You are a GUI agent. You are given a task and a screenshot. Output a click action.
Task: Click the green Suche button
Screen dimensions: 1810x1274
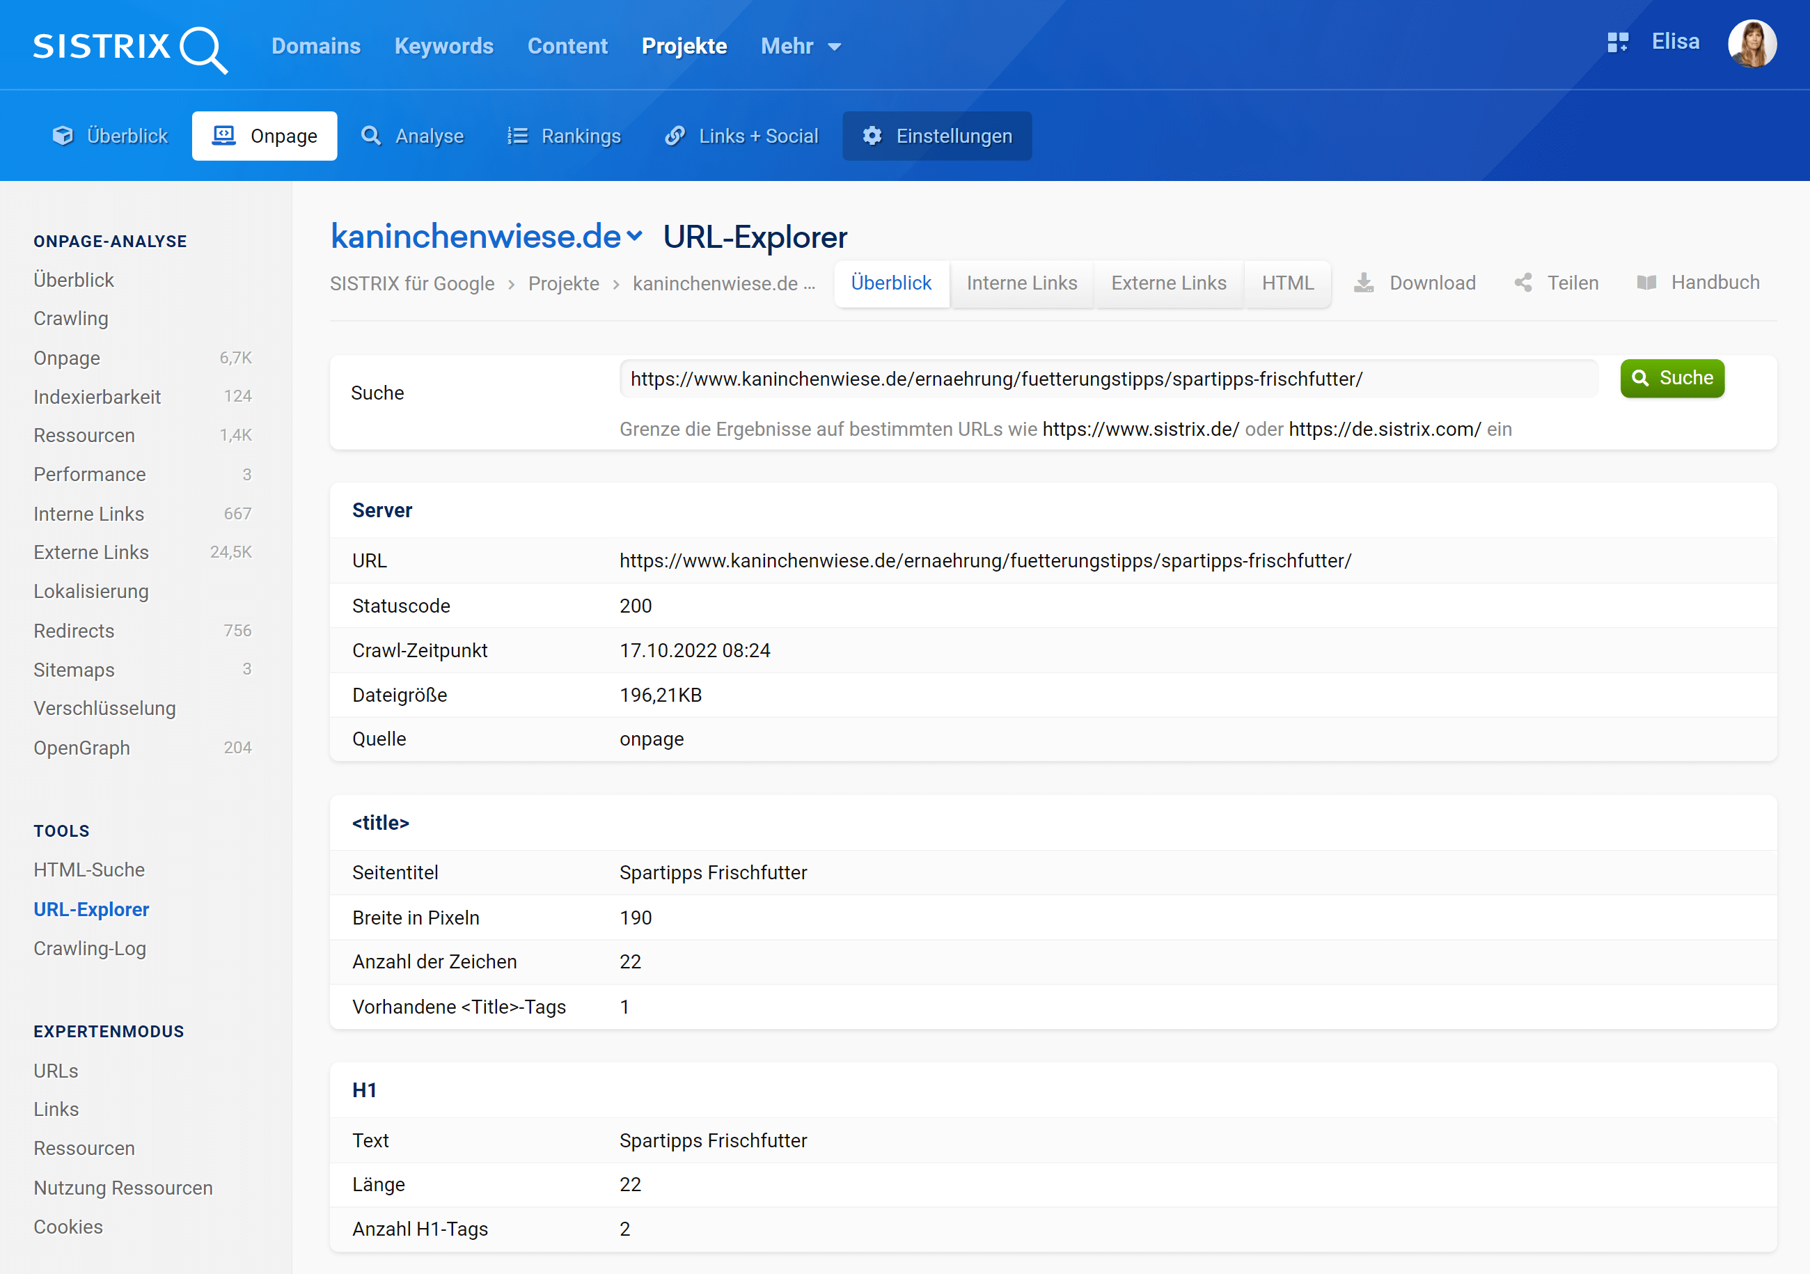1672,379
